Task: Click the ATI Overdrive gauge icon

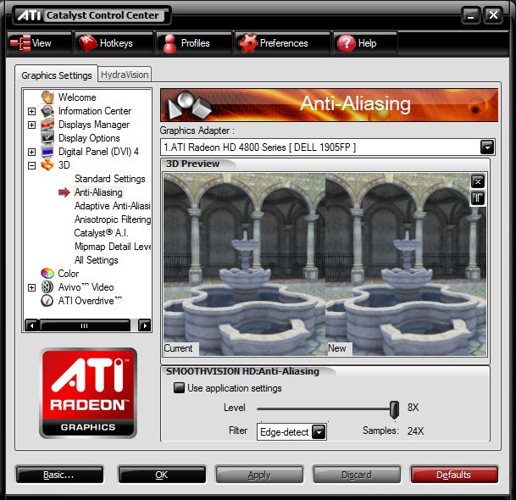Action: coord(47,301)
